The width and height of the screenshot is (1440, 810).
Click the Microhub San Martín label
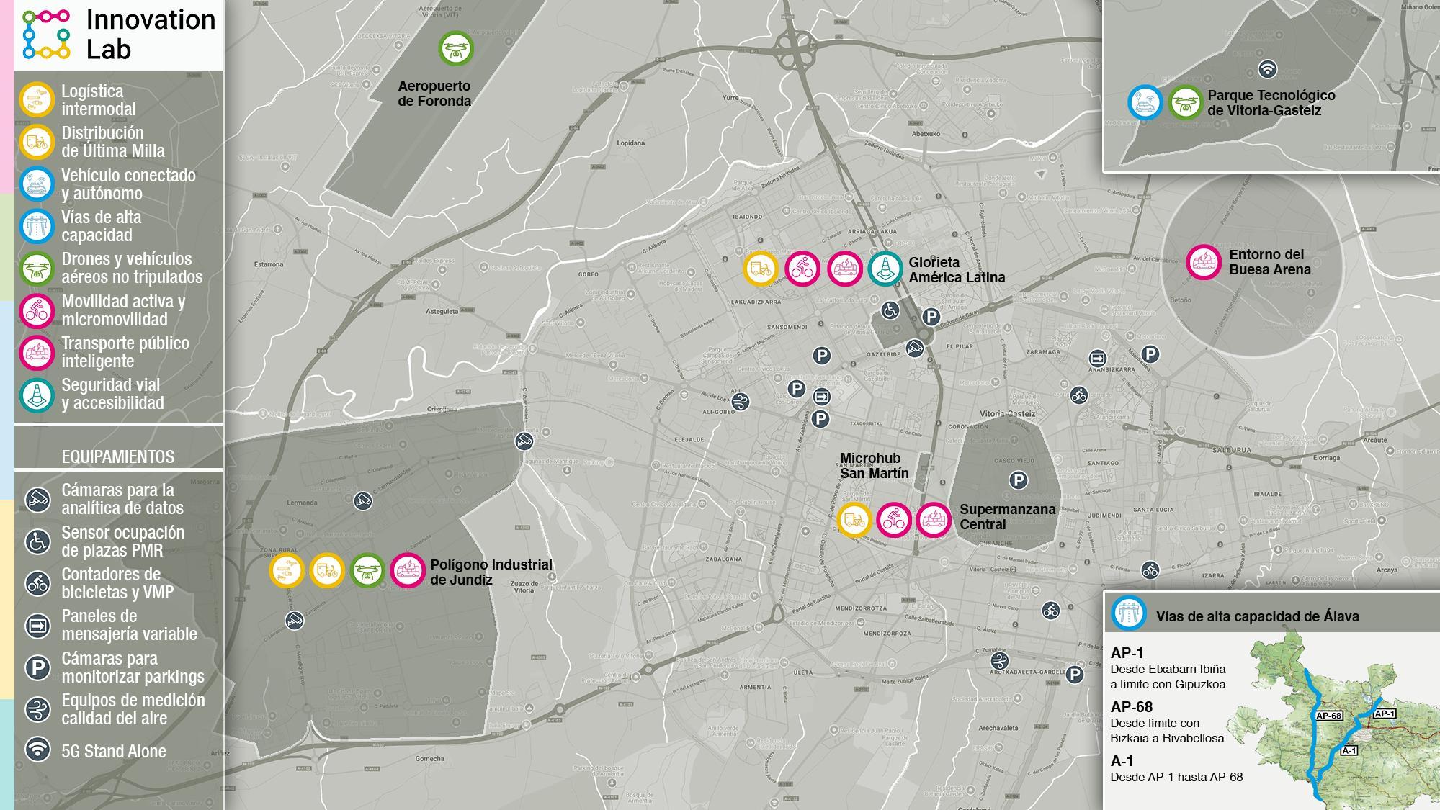[x=874, y=466]
